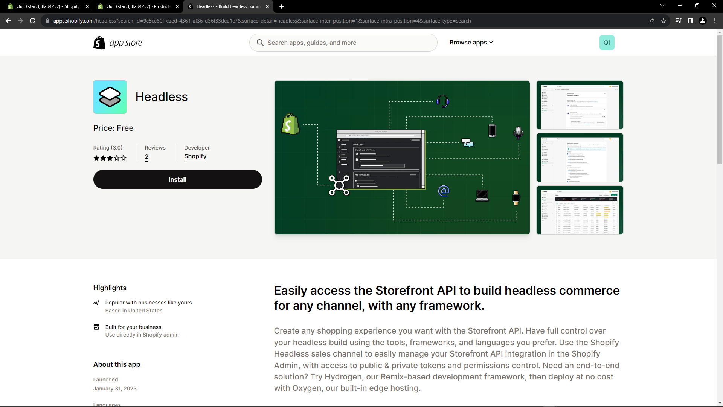Open browser profile avatar icon
The width and height of the screenshot is (723, 407).
click(702, 21)
